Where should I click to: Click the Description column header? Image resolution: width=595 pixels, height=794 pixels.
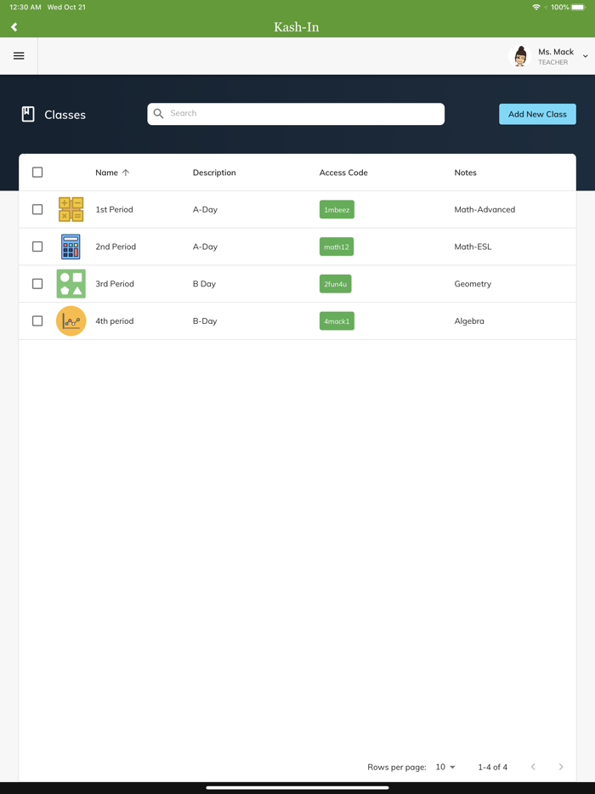coord(214,173)
